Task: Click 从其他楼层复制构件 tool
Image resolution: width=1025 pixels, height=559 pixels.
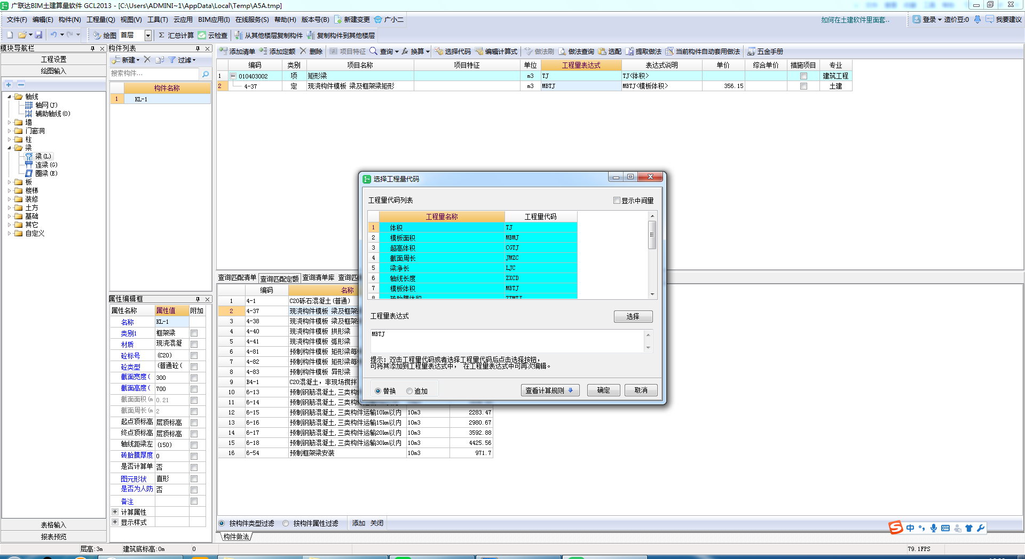Action: (x=269, y=35)
